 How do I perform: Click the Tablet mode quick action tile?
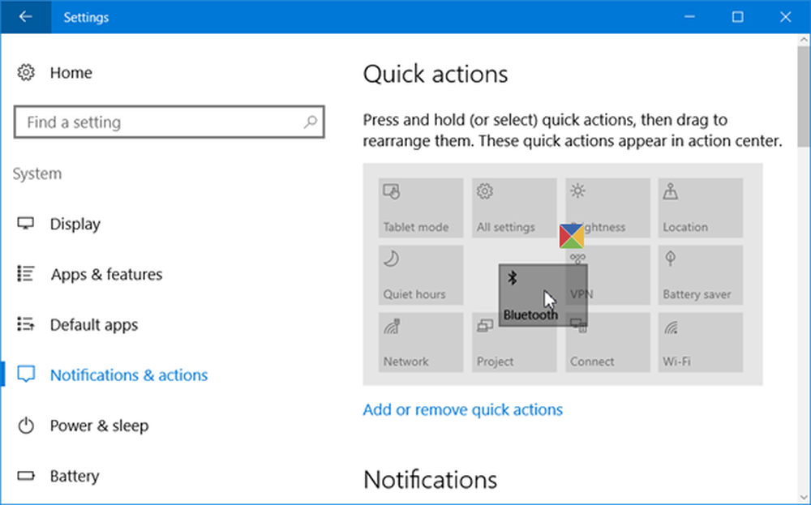421,208
